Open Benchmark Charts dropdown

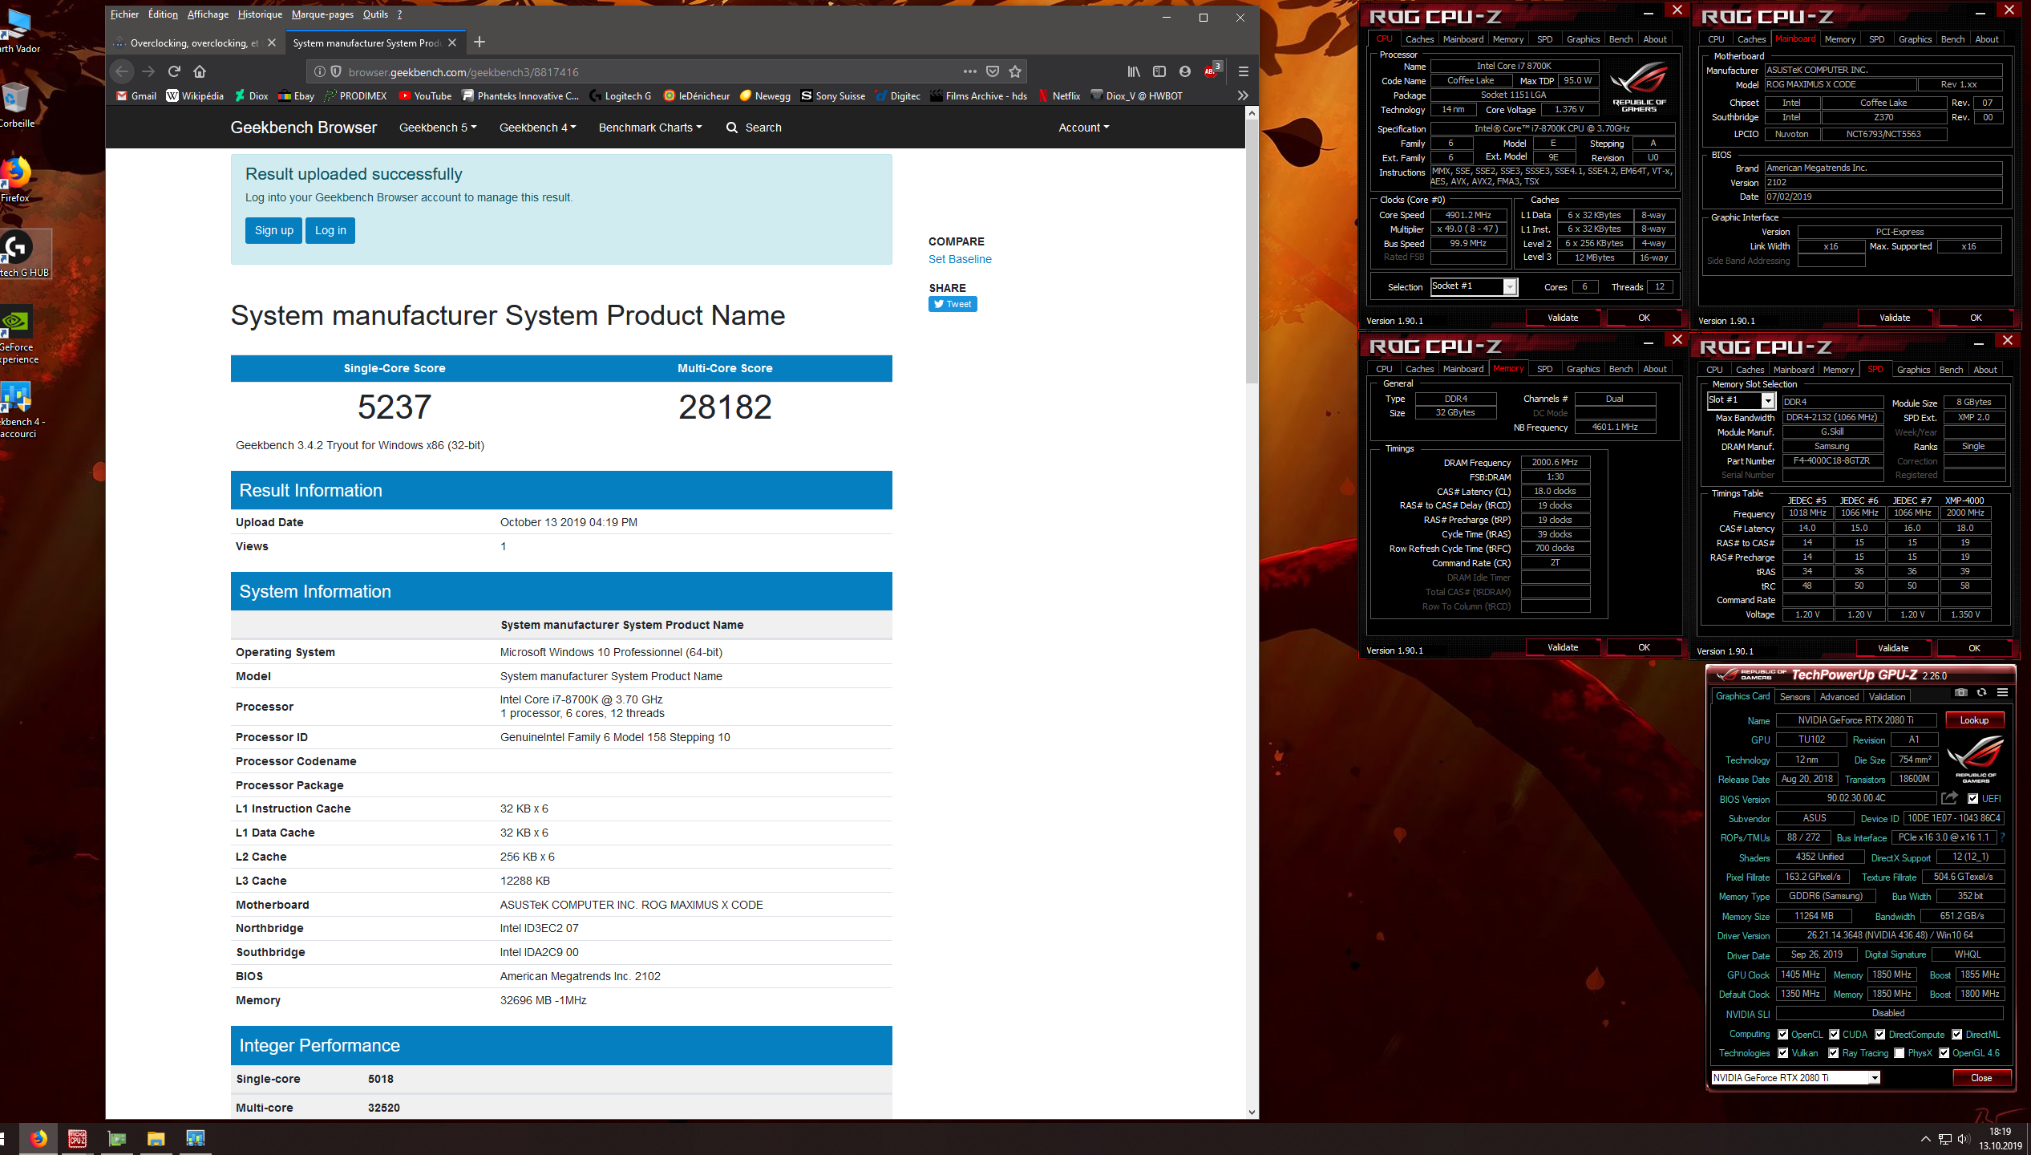click(650, 128)
